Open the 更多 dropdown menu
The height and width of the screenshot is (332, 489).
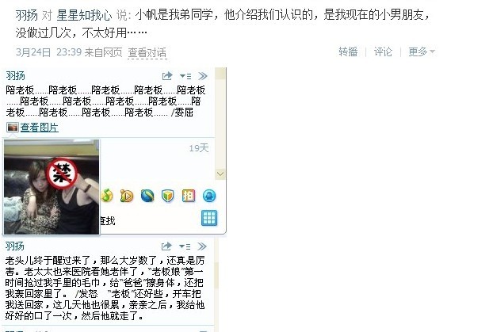click(422, 52)
